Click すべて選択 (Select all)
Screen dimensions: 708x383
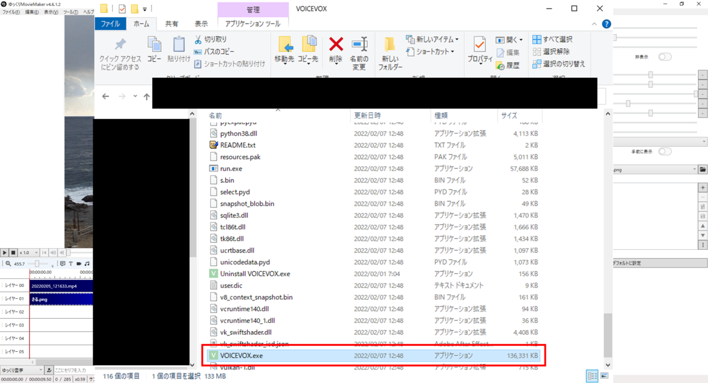point(553,39)
